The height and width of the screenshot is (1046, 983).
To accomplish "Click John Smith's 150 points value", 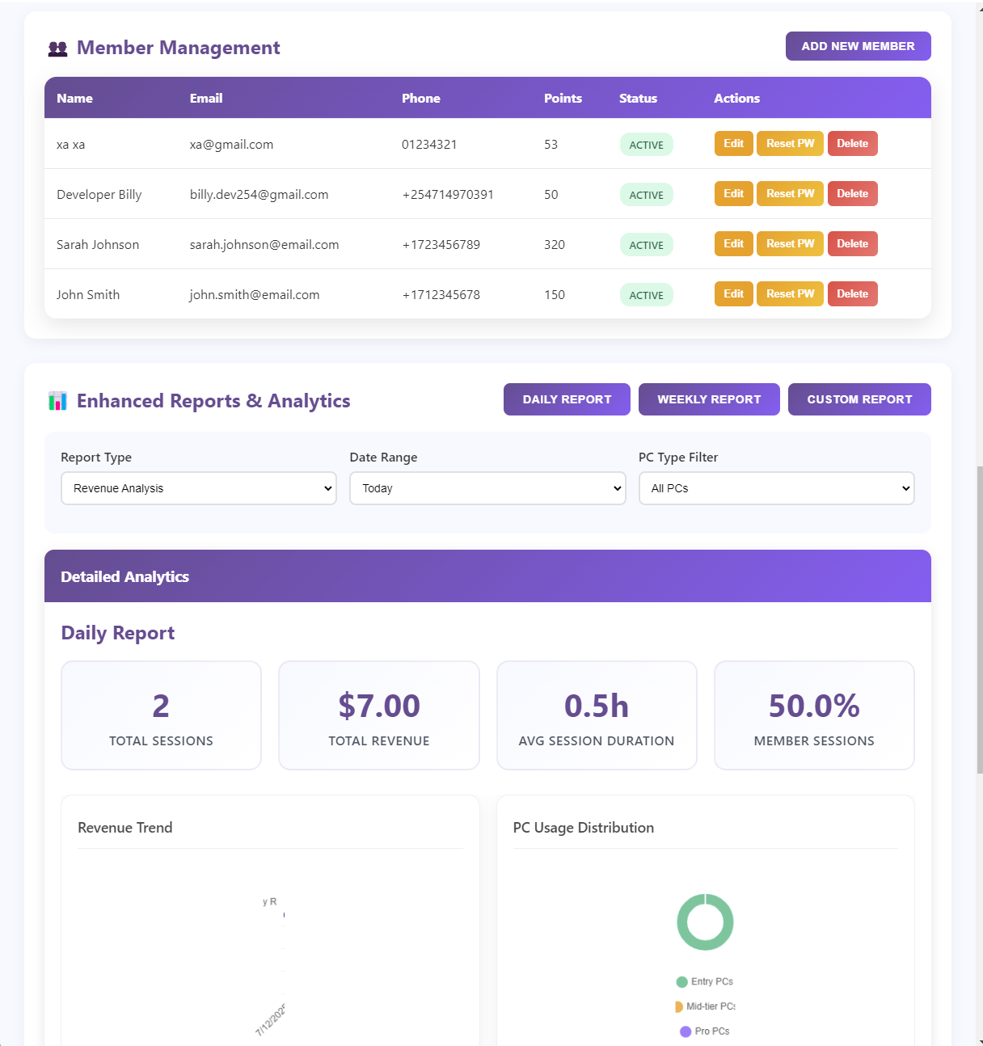I will coord(555,295).
